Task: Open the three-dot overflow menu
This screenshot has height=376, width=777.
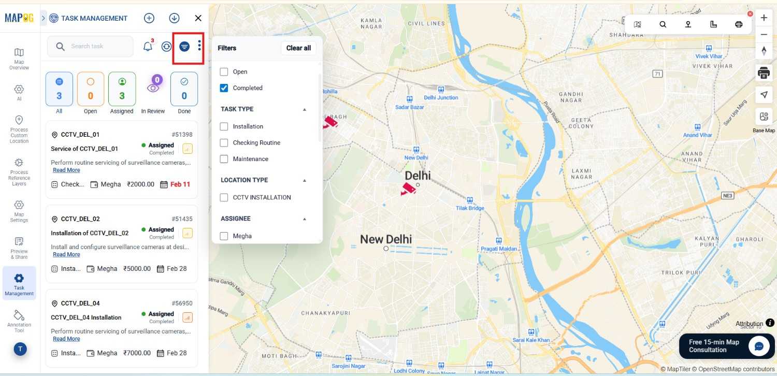Action: 199,46
